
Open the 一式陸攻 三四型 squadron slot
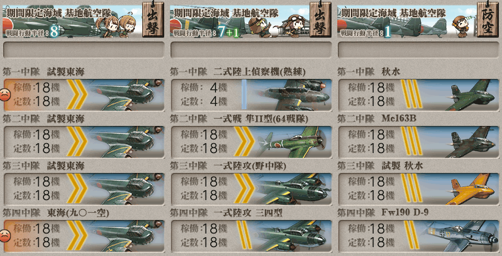tap(251, 236)
